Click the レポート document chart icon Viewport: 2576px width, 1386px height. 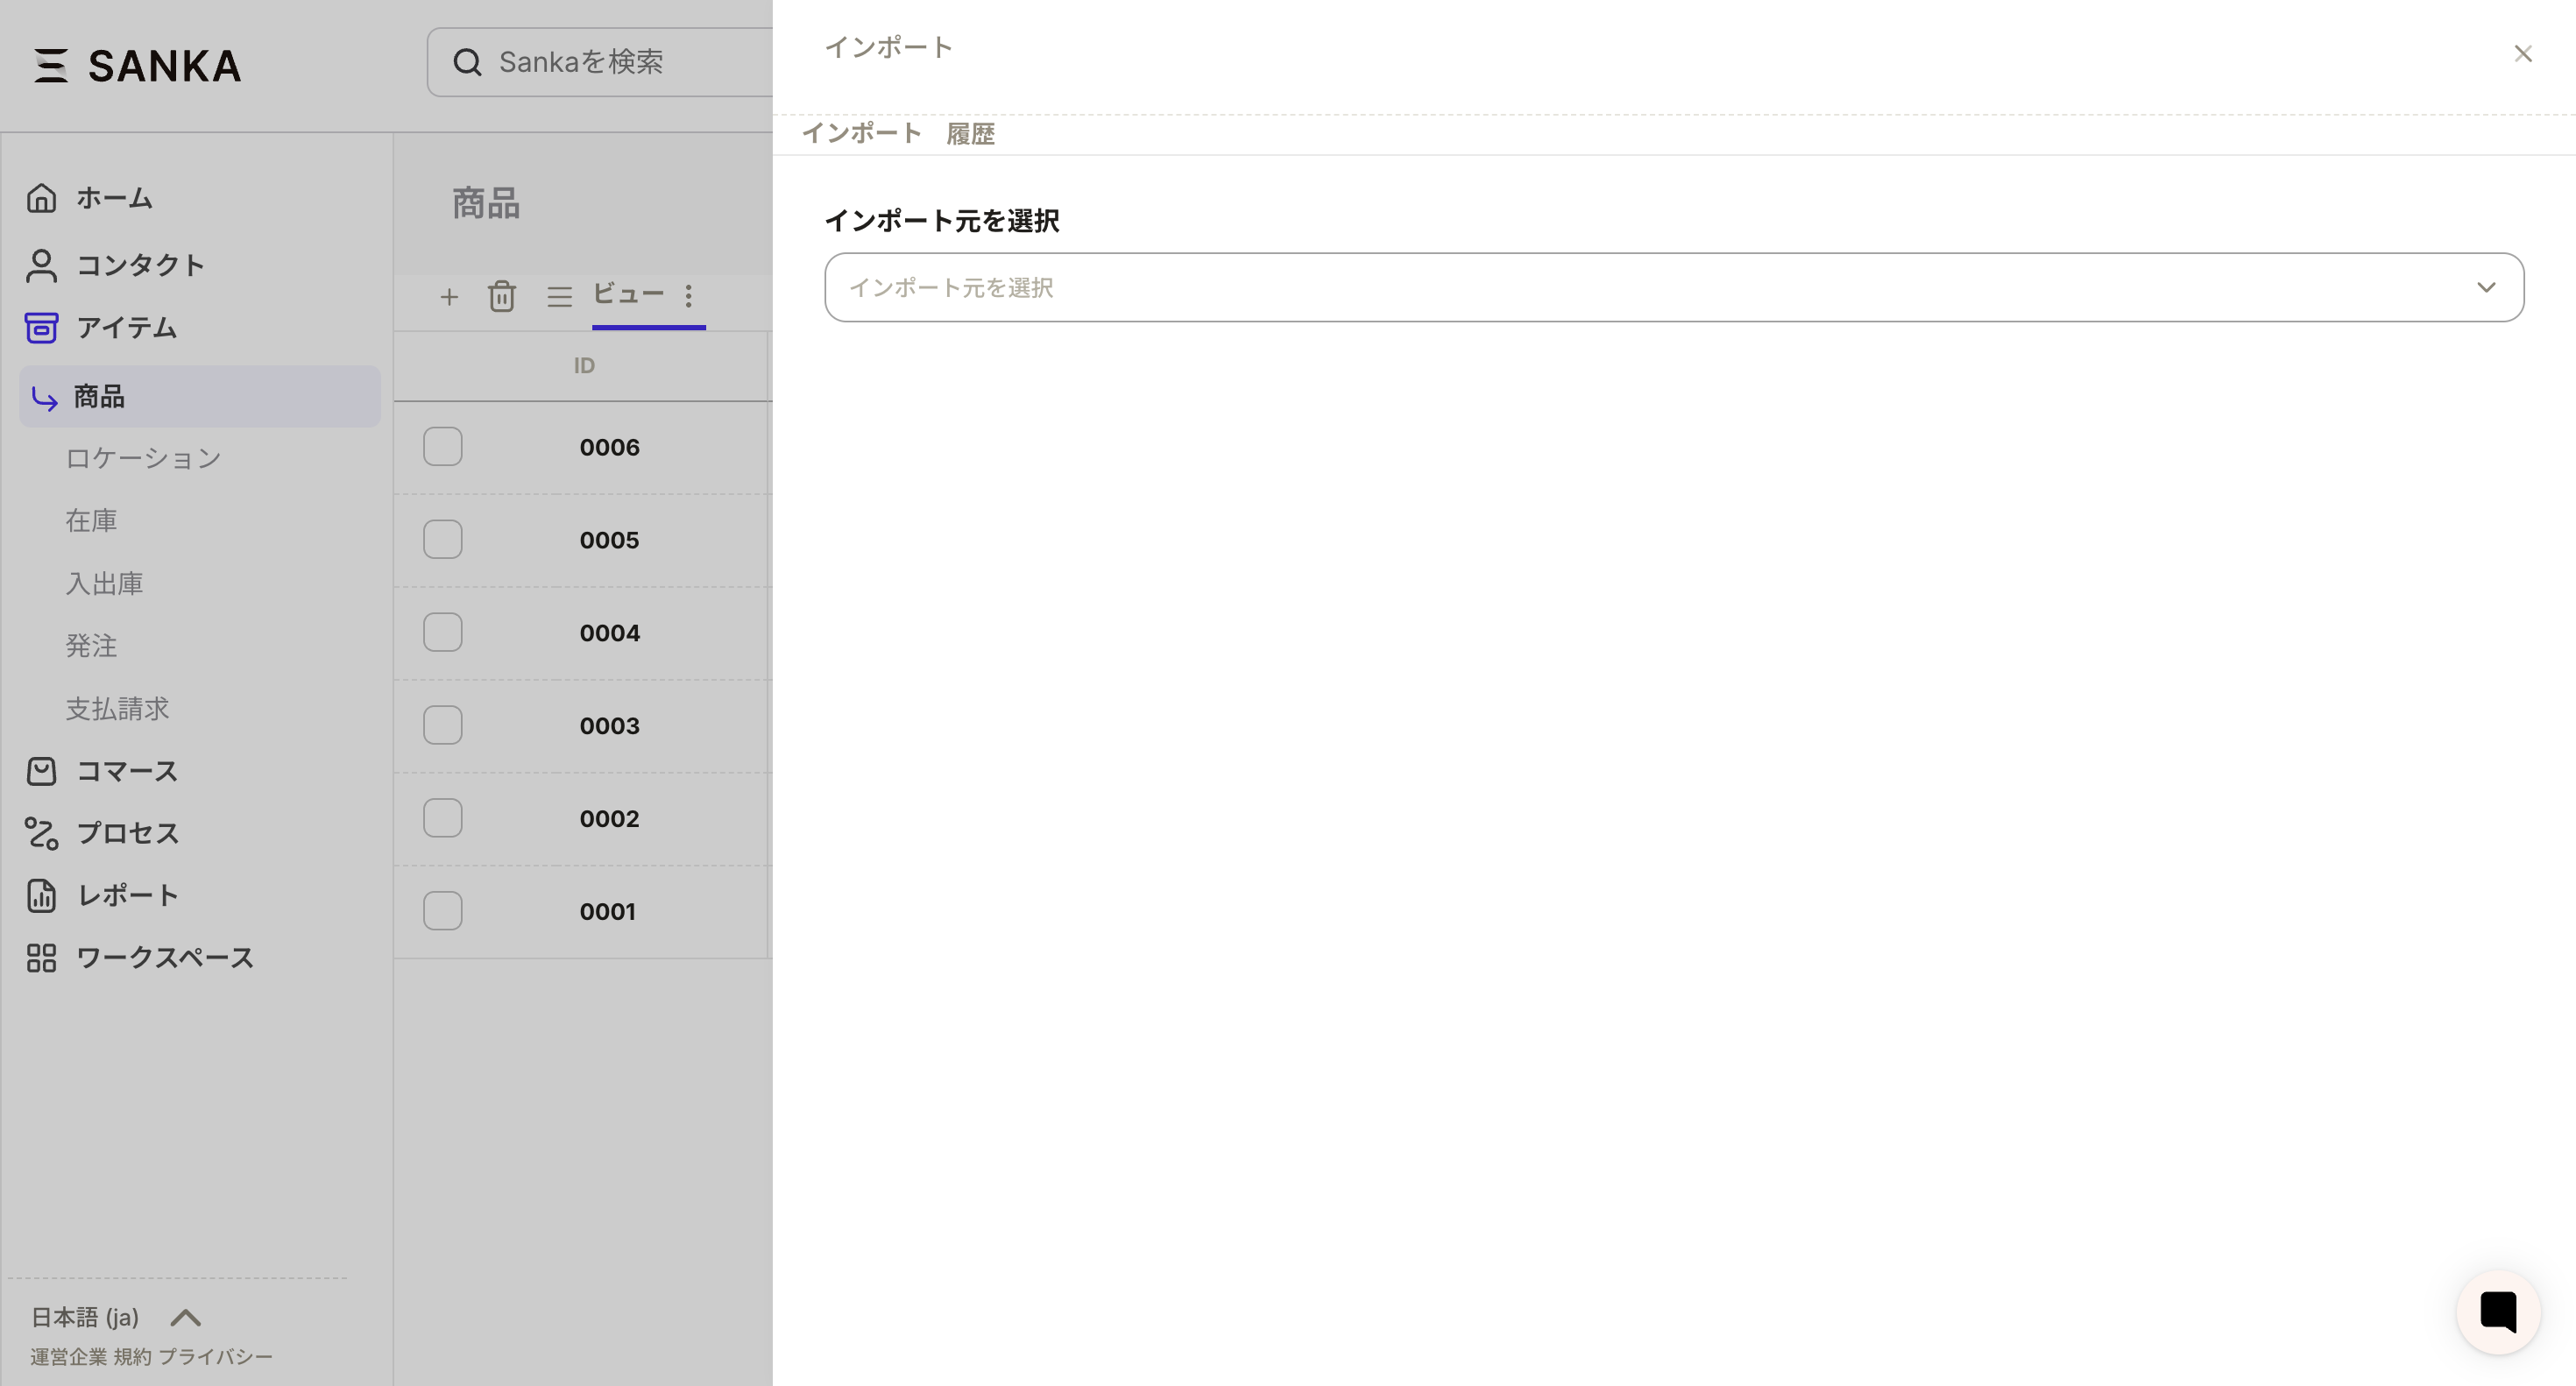click(41, 895)
